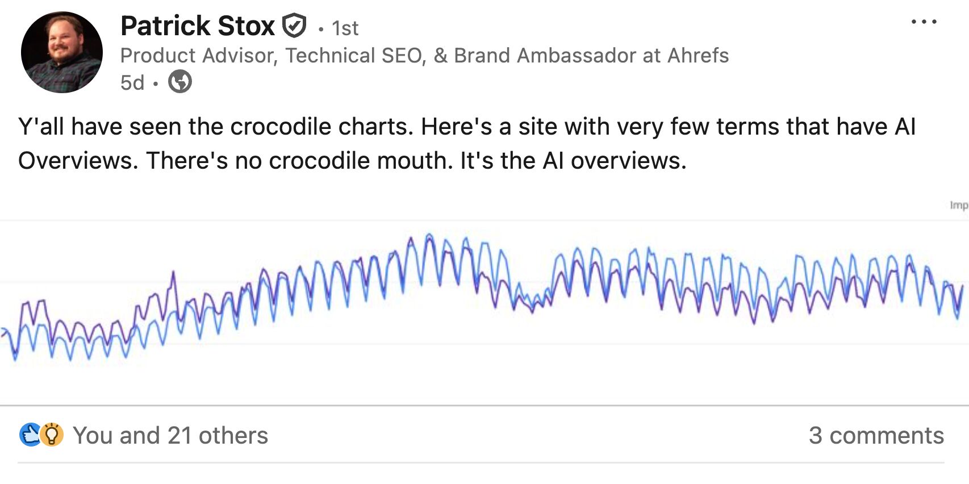The height and width of the screenshot is (484, 969).
Task: Expand the reactions list from the reaction icons
Action: [40, 435]
